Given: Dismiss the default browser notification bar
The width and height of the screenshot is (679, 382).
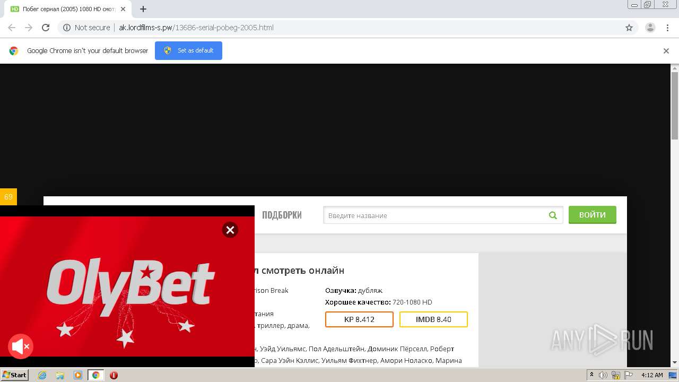Looking at the screenshot, I should tap(666, 51).
